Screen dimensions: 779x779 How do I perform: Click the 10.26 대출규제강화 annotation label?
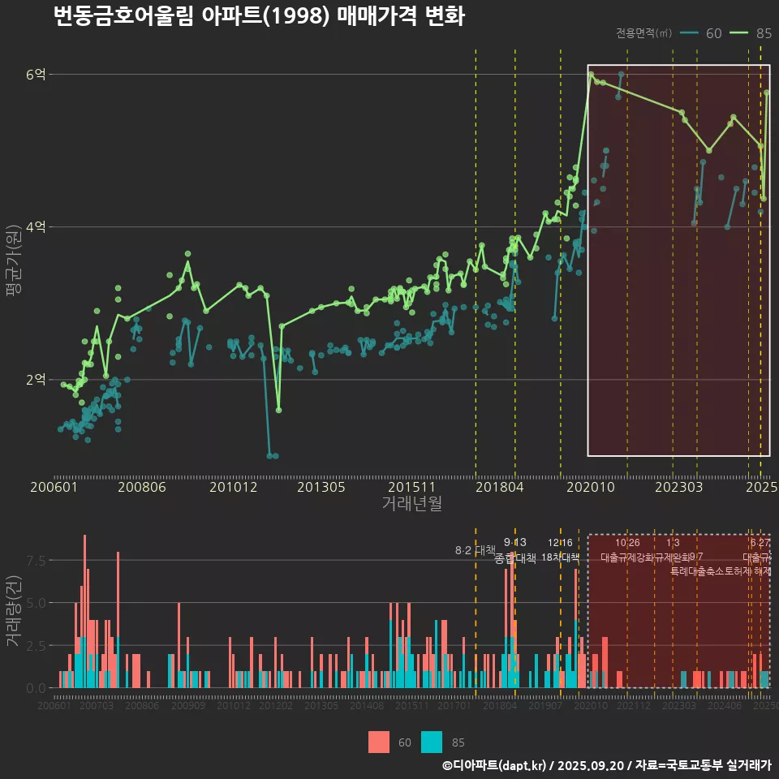click(627, 550)
